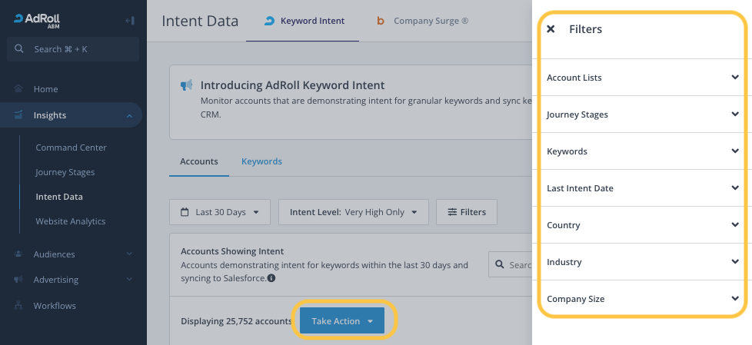Collapse the sidebar with the arrow icon
752x345 pixels.
click(x=129, y=21)
